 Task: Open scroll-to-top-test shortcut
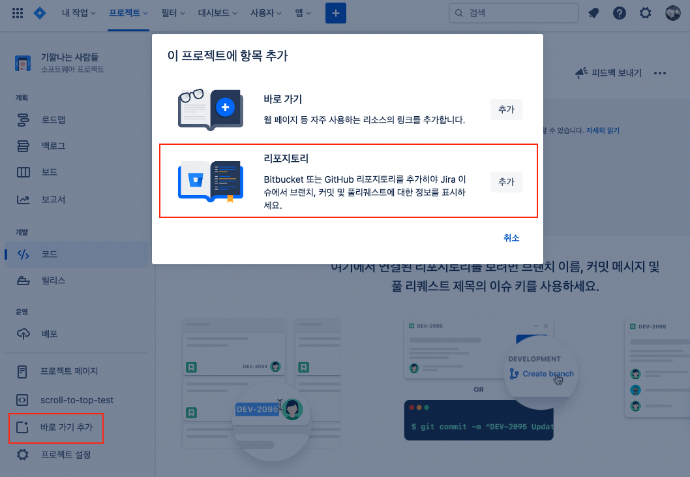pos(76,400)
